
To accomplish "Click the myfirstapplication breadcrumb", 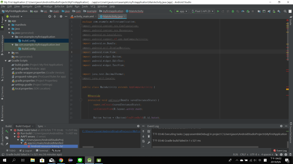I will pos(111,11).
